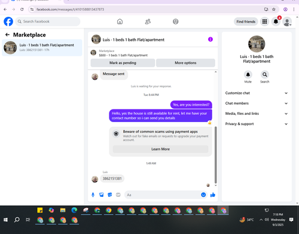
Task: Open the purple conversation info icon
Action: coord(210,39)
